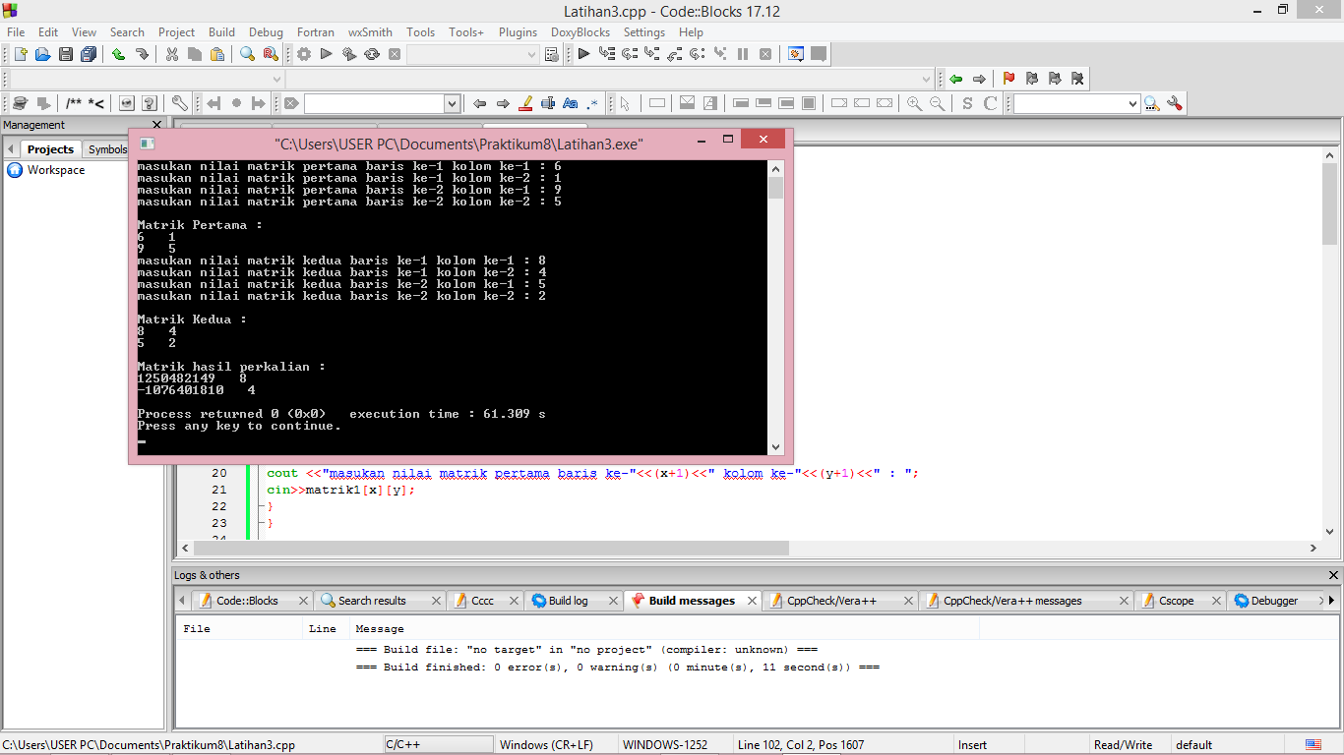Image resolution: width=1344 pixels, height=755 pixels.
Task: Close the Logs & others panel
Action: tap(1333, 575)
